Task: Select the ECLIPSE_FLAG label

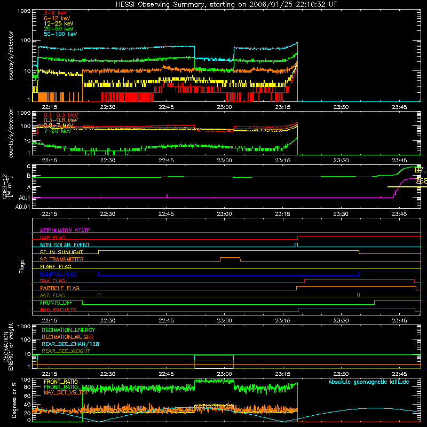Action: pyautogui.click(x=58, y=274)
